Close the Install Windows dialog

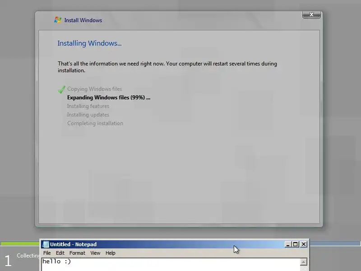(x=311, y=14)
